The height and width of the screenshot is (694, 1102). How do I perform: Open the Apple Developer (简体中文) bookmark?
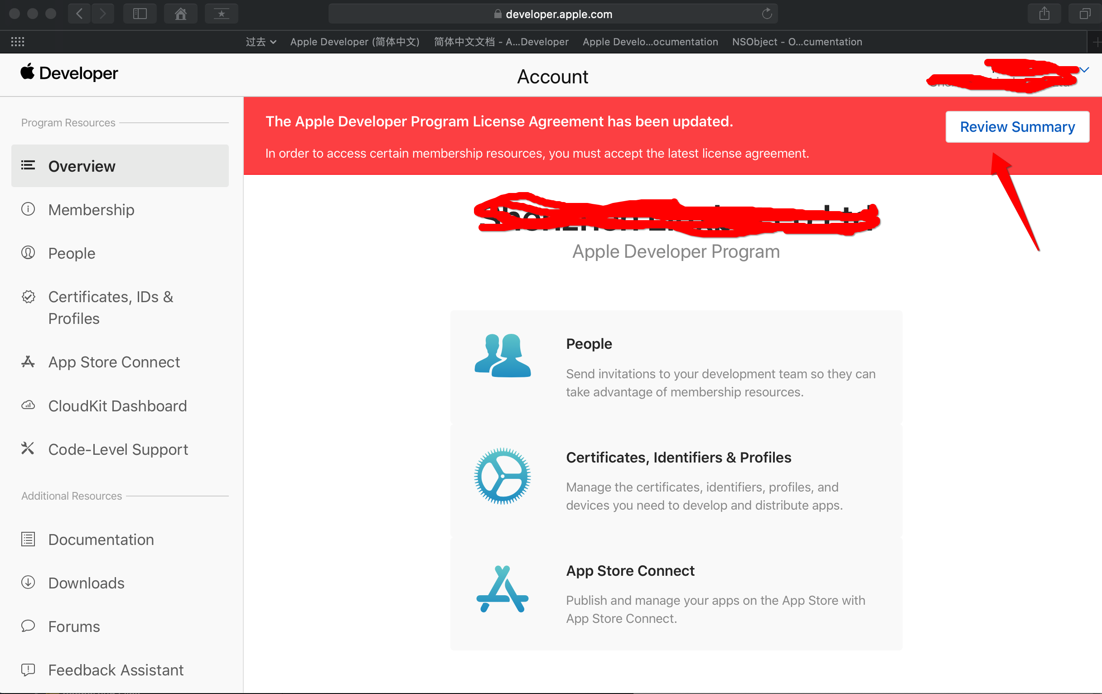click(355, 42)
